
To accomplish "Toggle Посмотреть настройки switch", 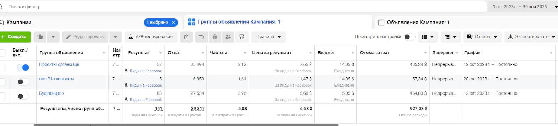I will 409,37.
